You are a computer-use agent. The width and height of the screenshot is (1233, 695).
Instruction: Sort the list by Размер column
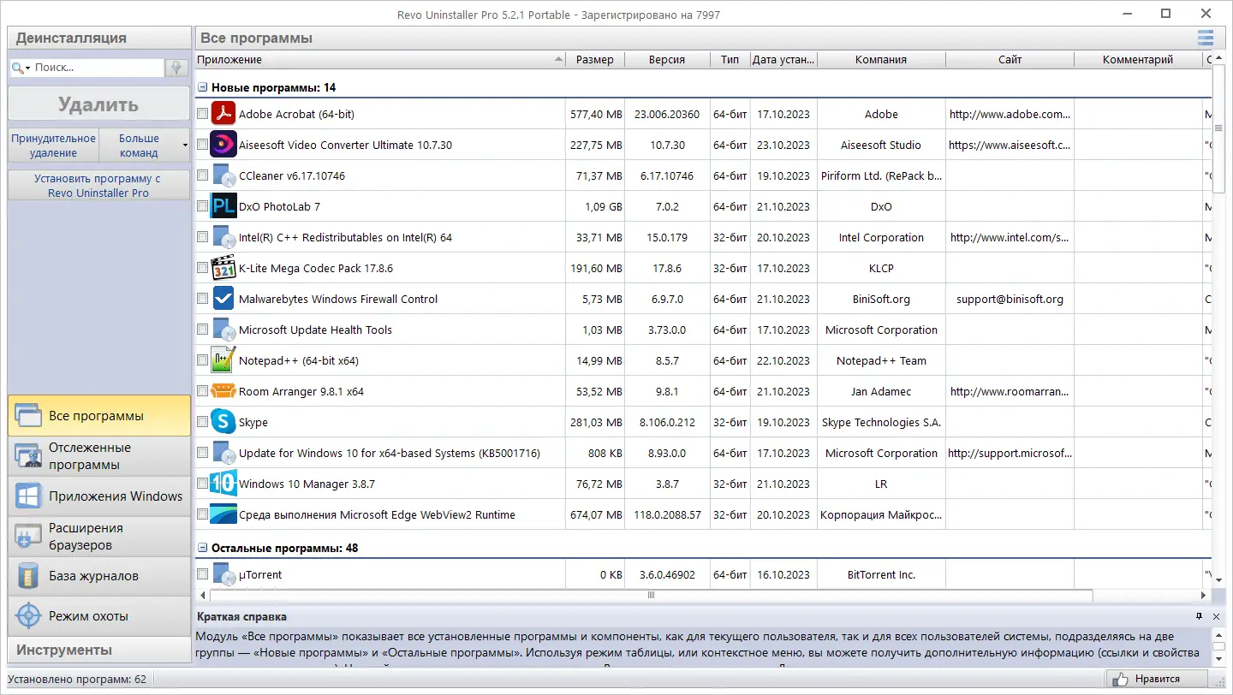(595, 60)
